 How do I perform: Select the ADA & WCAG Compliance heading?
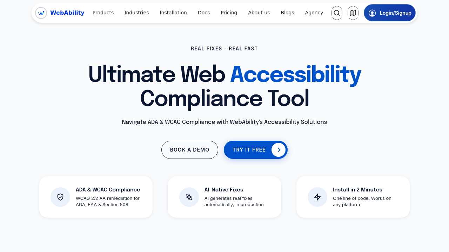108,190
